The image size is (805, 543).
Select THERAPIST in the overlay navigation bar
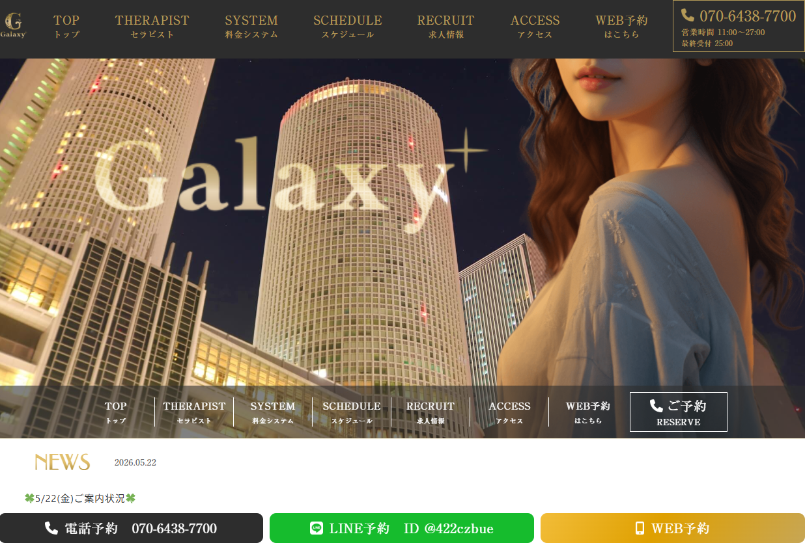click(194, 412)
